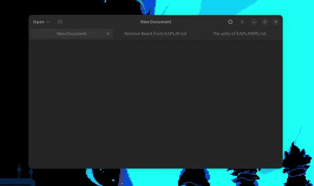Switch to The unity of KAPLAYERS.txt tab
314x186 pixels.
pyautogui.click(x=239, y=34)
